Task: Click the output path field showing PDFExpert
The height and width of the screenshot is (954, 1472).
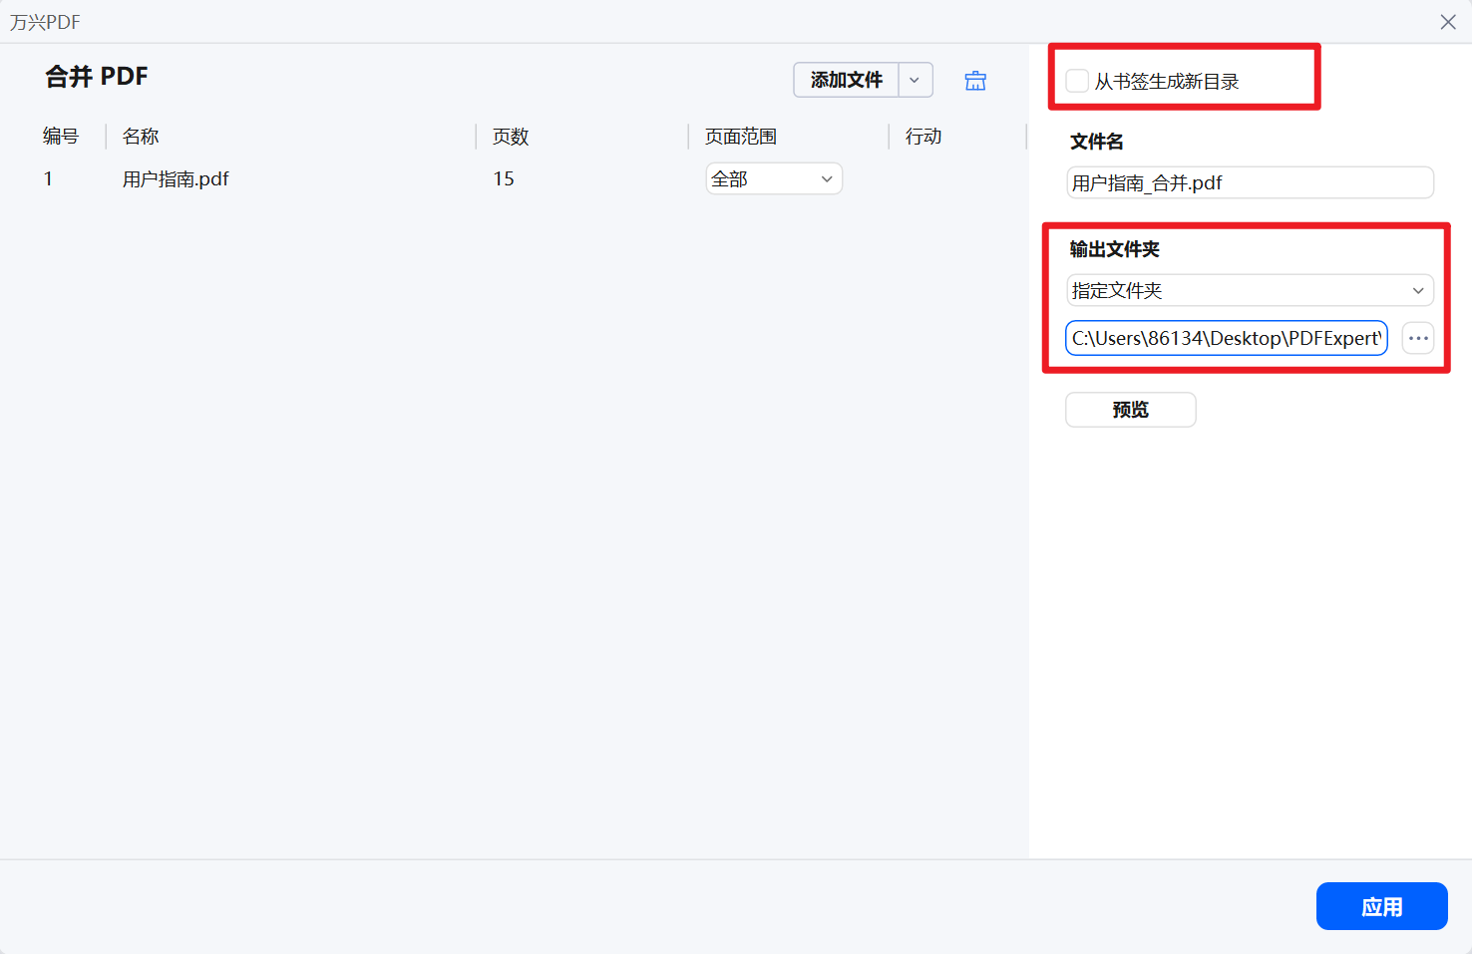Action: [x=1225, y=338]
